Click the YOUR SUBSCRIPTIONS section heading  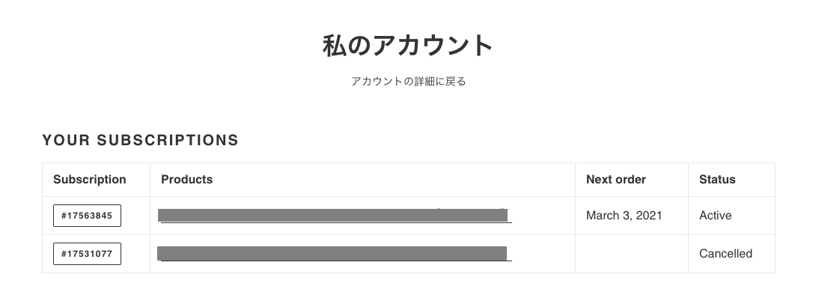click(141, 140)
